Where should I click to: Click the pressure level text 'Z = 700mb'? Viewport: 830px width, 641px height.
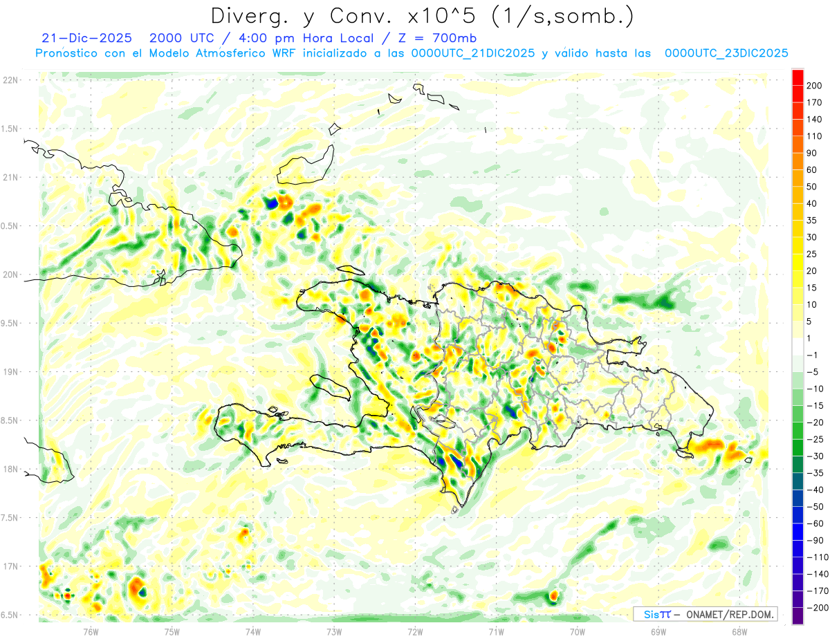point(436,38)
